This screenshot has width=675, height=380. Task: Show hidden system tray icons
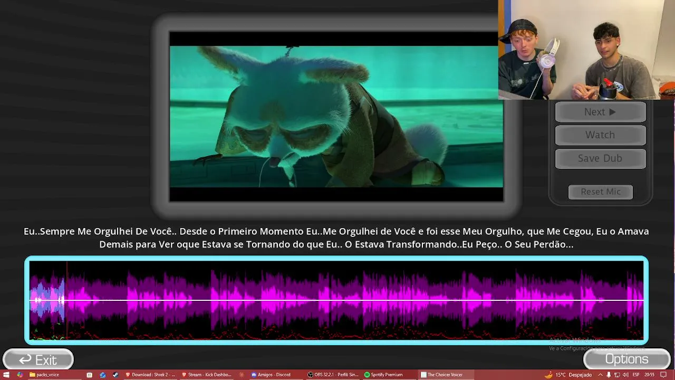tap(600, 375)
